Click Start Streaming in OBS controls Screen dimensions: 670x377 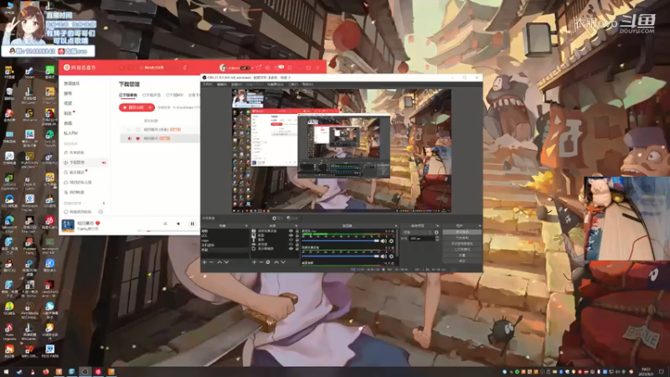tap(462, 232)
